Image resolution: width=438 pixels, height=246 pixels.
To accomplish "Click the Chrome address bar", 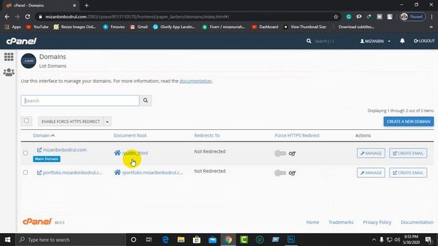I will point(187,16).
